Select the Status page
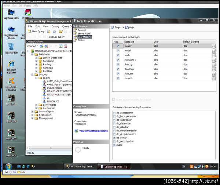This screenshot has height=185, width=220. pyautogui.click(x=81, y=40)
